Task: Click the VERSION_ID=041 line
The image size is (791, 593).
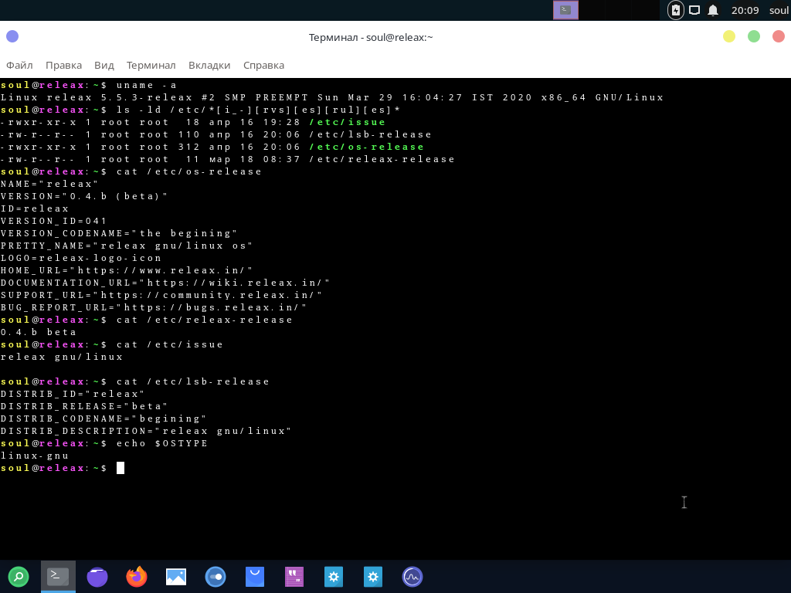Action: coord(53,221)
